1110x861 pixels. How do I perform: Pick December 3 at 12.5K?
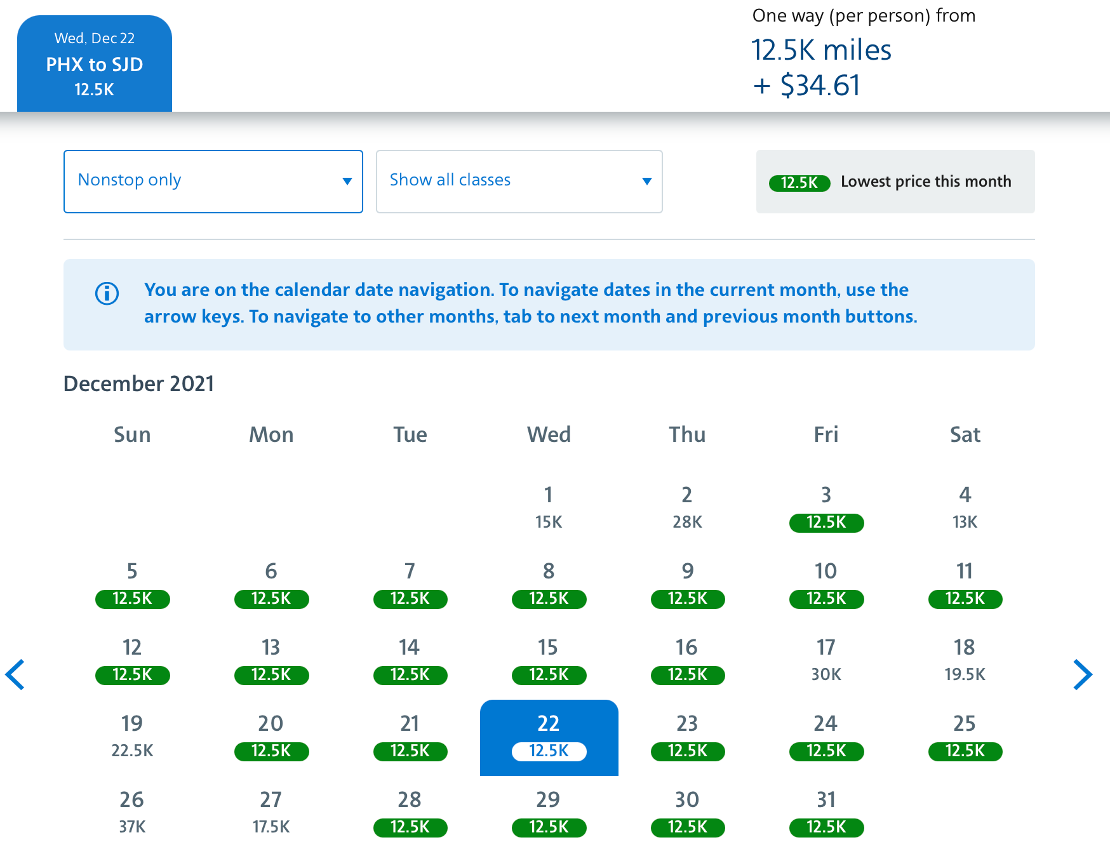tap(826, 508)
